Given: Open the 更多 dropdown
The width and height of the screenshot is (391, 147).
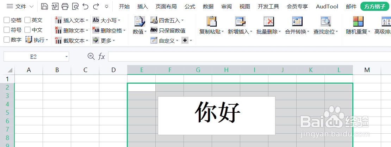Looking at the screenshot, I should 104,40.
